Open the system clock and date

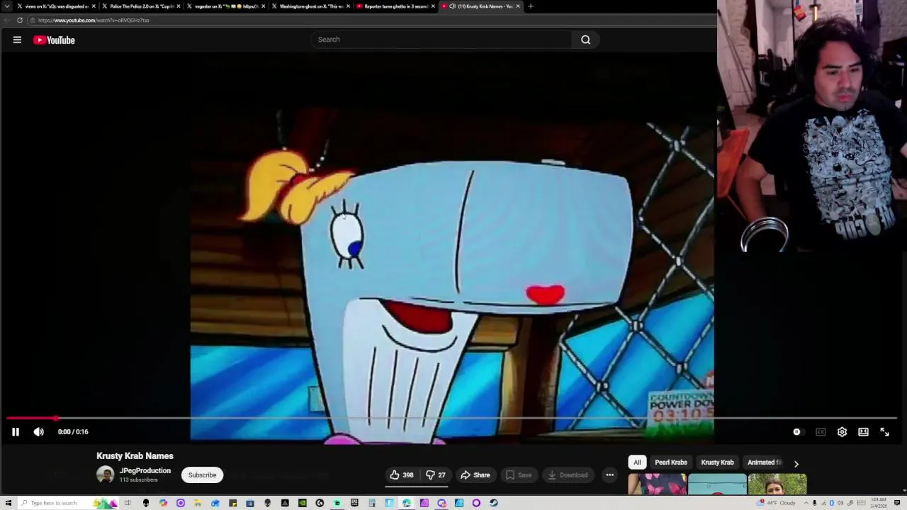coord(879,503)
